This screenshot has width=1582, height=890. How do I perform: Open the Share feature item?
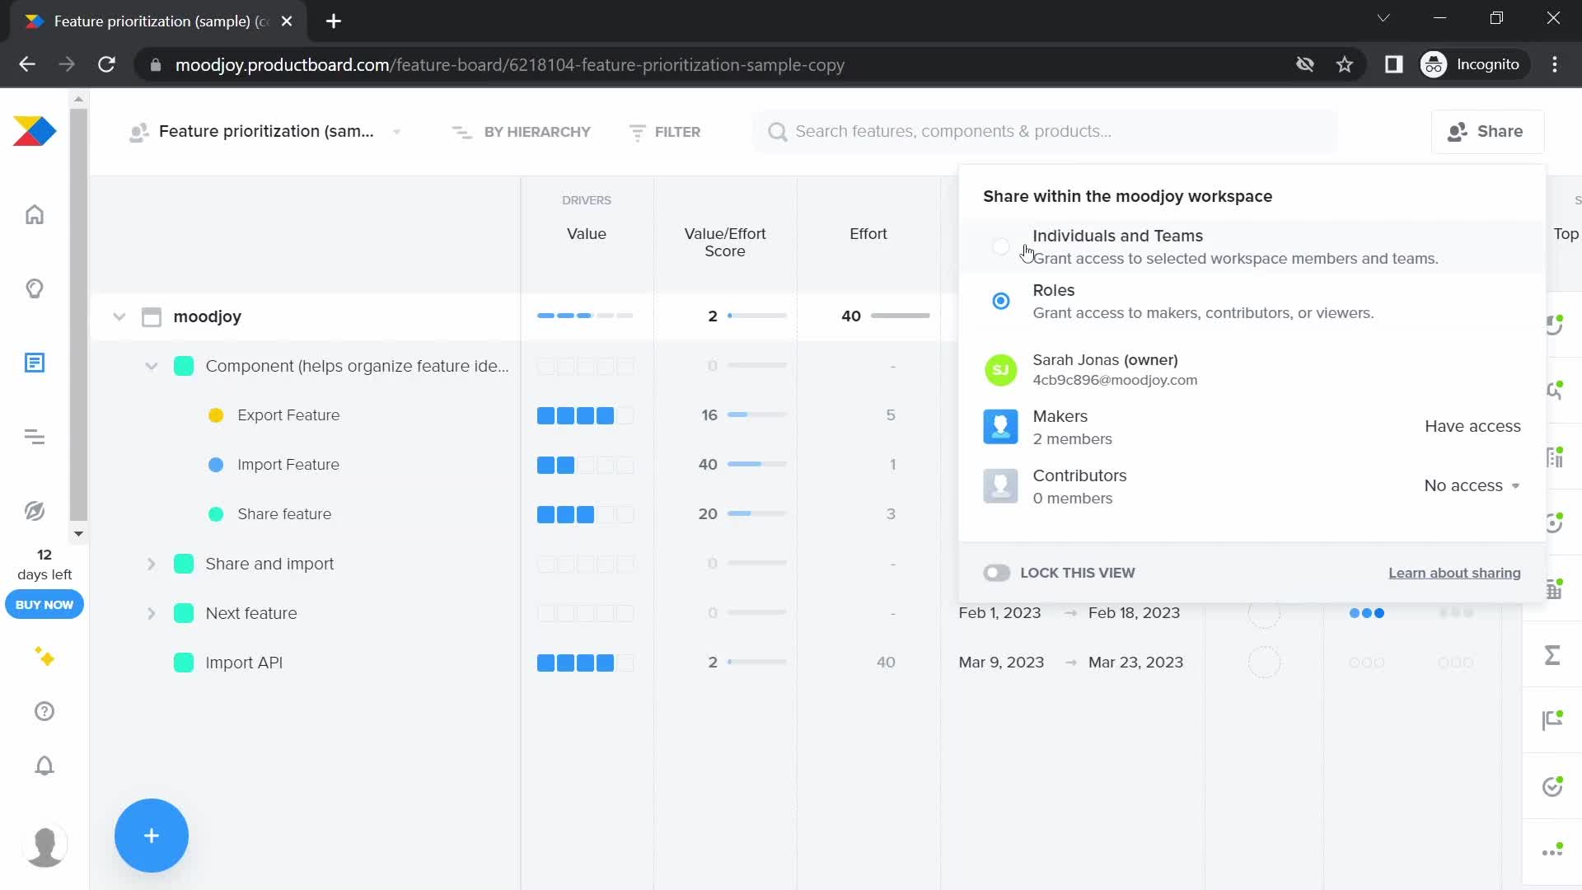click(x=284, y=514)
